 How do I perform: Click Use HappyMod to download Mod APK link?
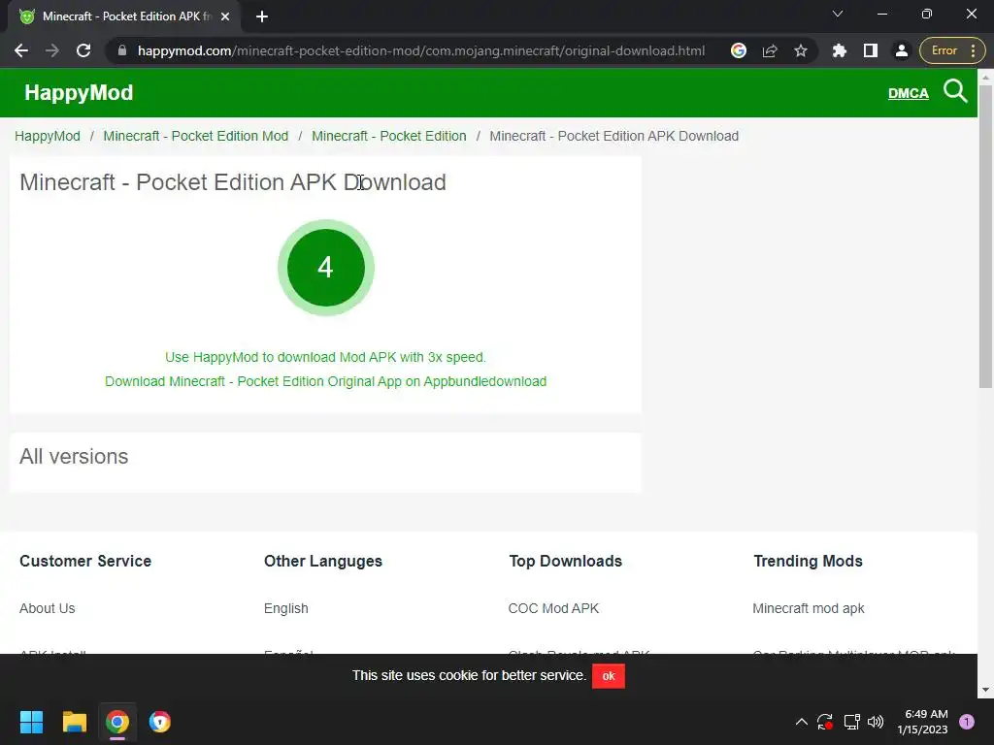325,357
